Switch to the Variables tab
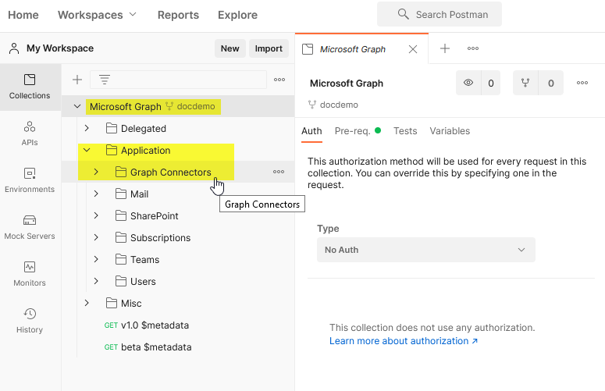This screenshot has height=391, width=605. pos(450,131)
